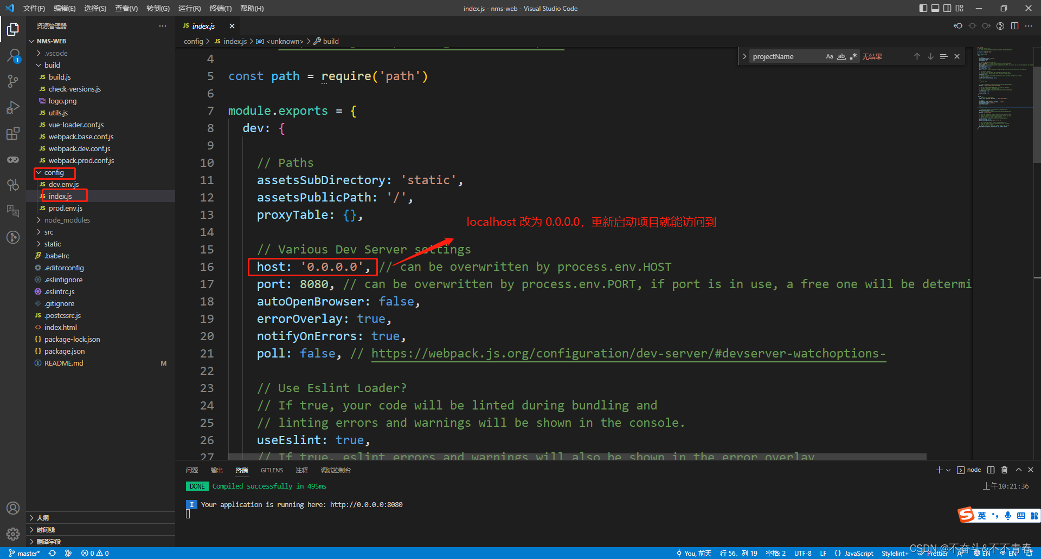Toggle secondary side bar layout button
The height and width of the screenshot is (559, 1041).
[x=947, y=8]
